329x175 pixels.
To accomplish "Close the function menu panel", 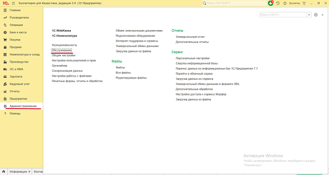I will (x=322, y=15).
